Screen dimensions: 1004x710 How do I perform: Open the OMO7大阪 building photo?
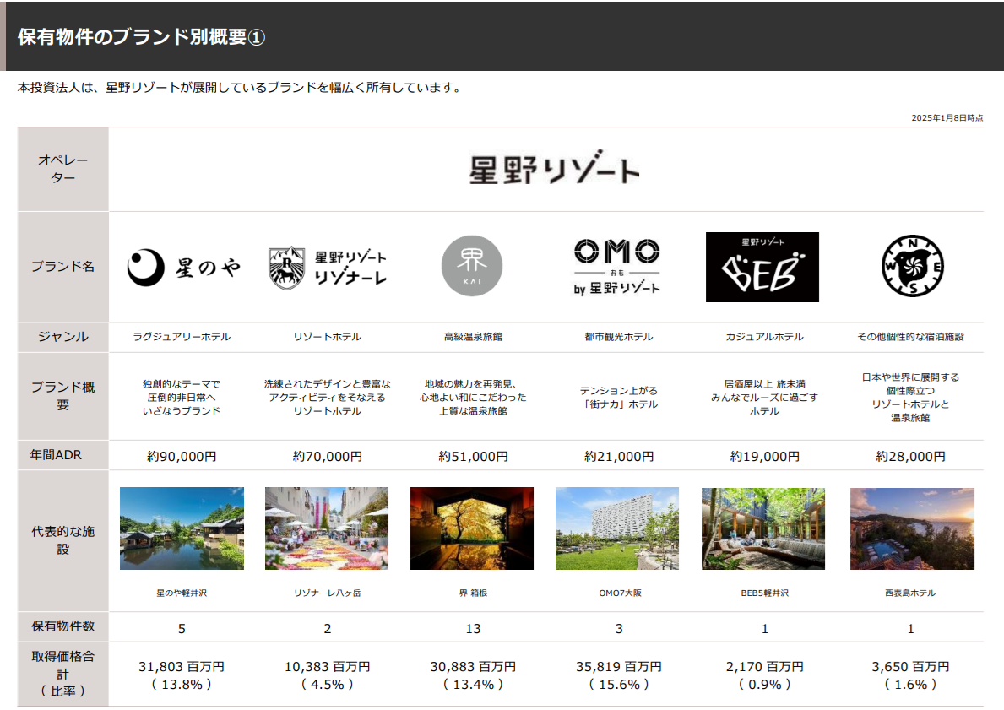[617, 528]
